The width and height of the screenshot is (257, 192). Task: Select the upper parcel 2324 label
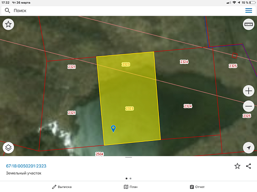coord(184,62)
